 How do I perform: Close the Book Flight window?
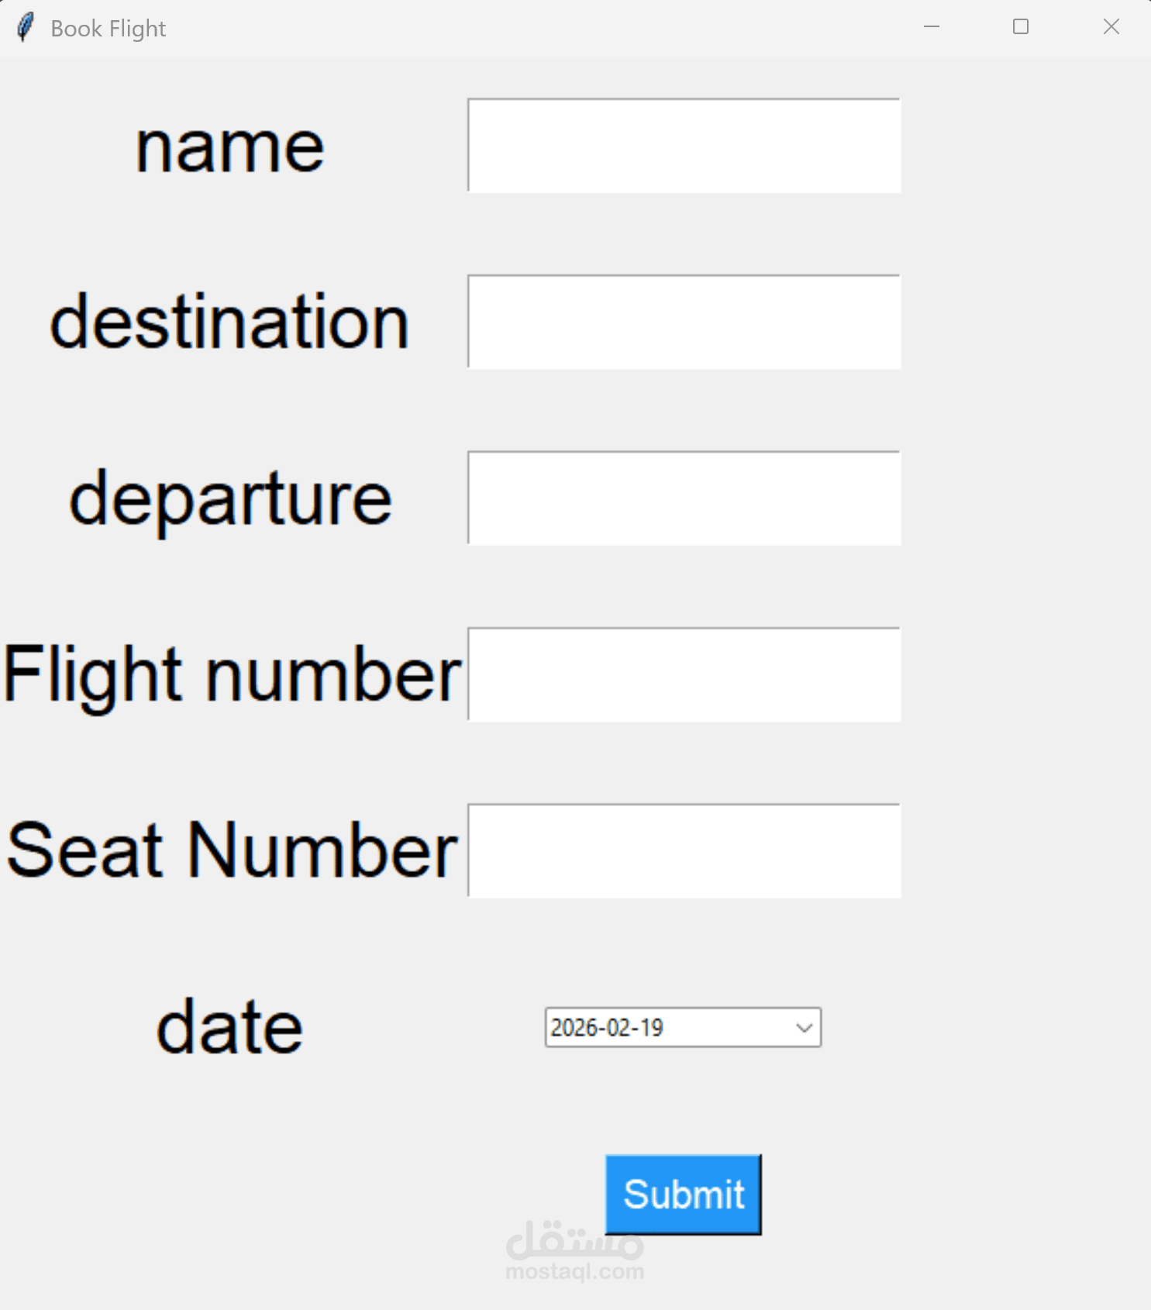[1111, 27]
